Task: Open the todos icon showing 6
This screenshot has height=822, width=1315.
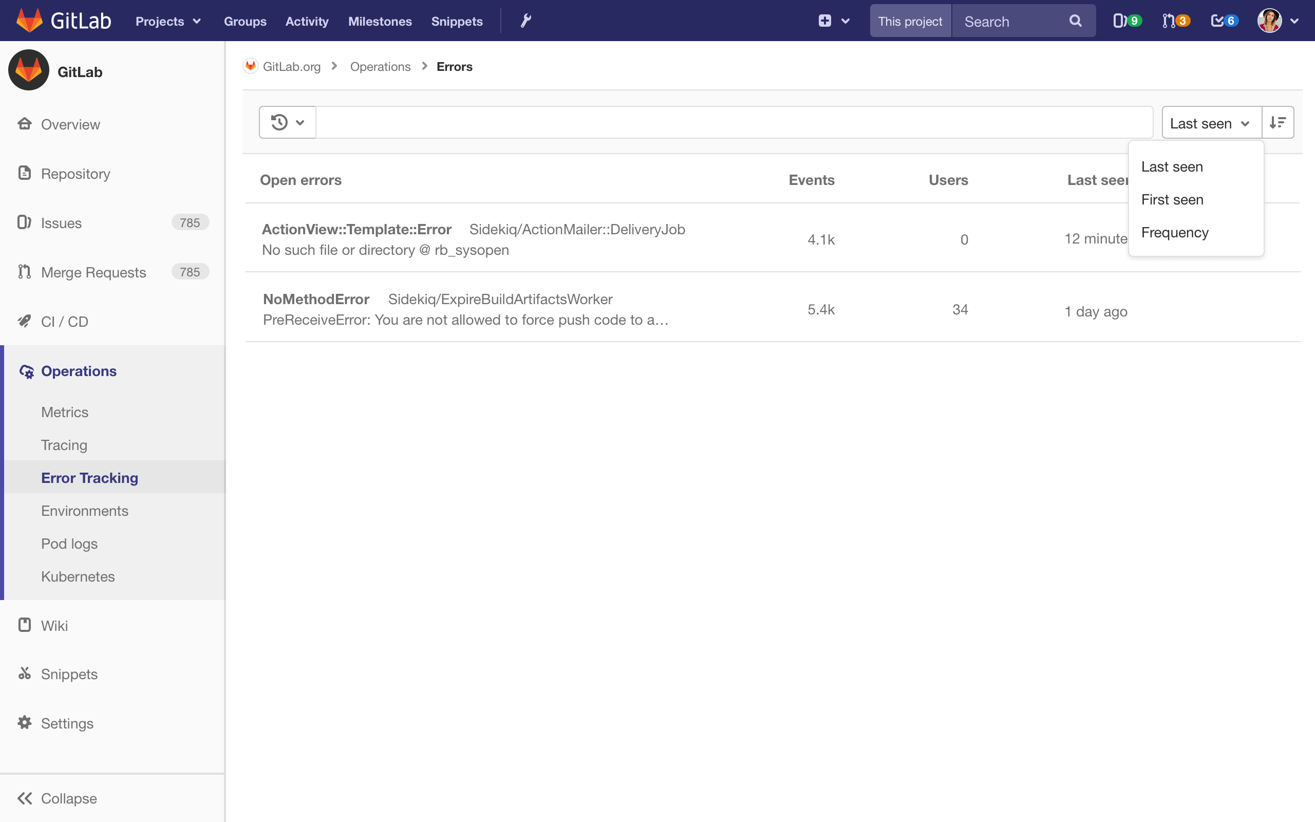Action: [x=1224, y=21]
